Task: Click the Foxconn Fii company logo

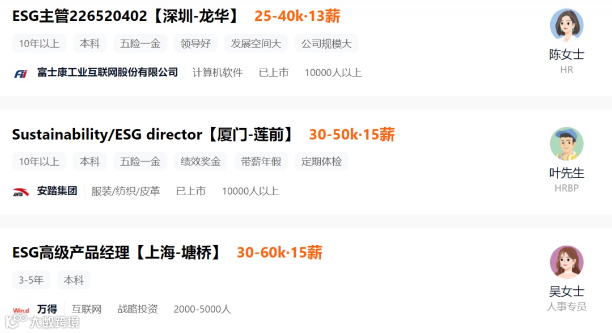Action: (21, 73)
